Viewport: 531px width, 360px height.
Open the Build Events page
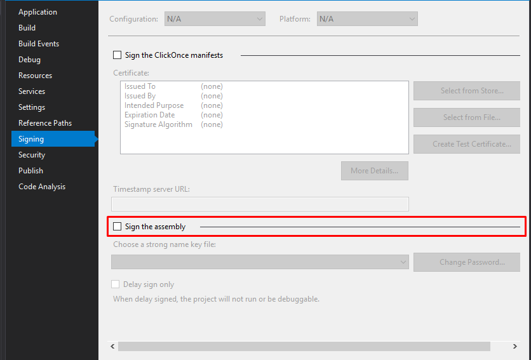[39, 44]
